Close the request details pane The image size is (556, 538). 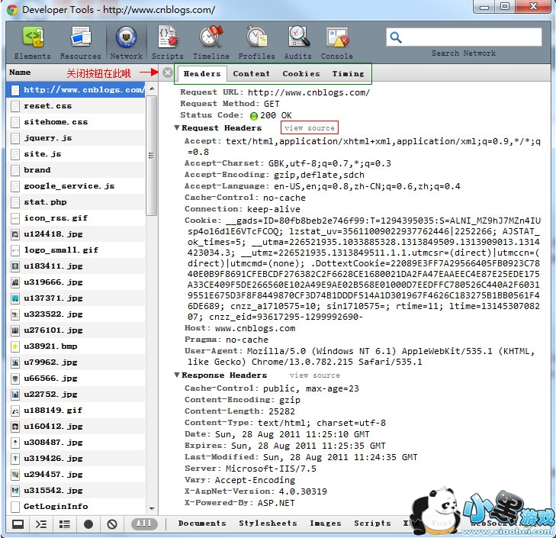[x=168, y=73]
